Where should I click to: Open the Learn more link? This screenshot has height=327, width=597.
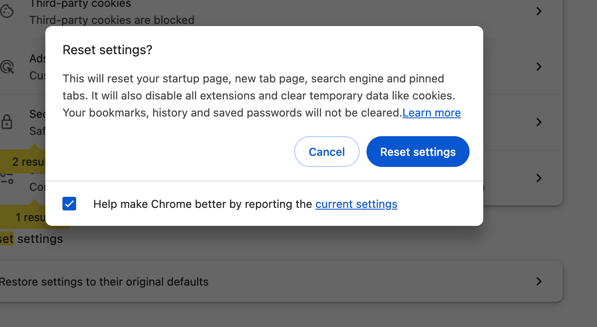click(x=431, y=113)
